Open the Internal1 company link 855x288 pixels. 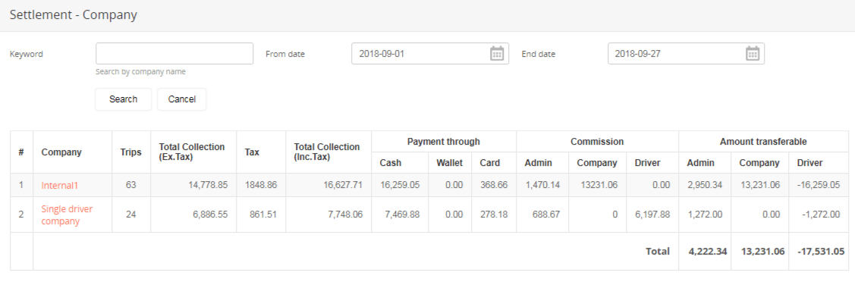(60, 185)
